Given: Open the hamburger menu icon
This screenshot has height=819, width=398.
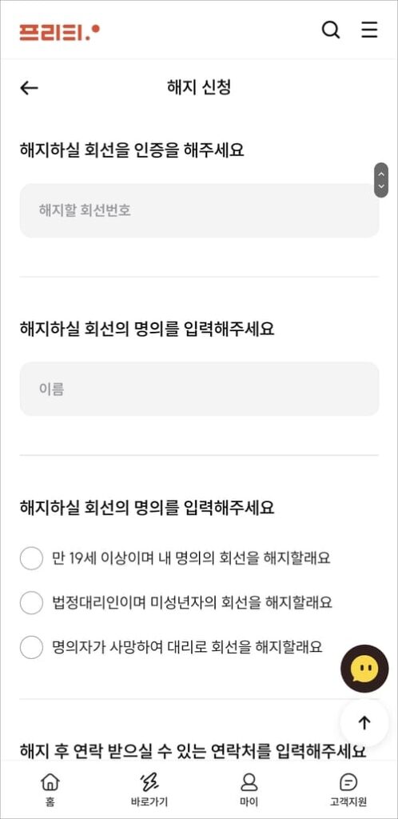Looking at the screenshot, I should (x=369, y=30).
